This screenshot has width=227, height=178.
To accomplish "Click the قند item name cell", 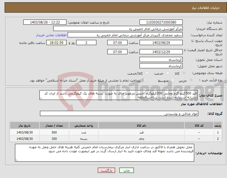I will (x=141, y=132).
